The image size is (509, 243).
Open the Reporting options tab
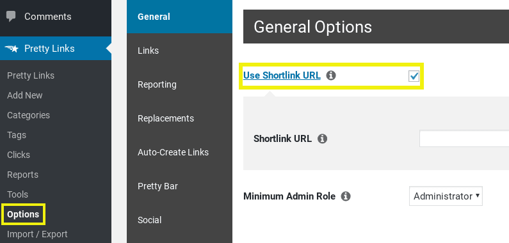(x=179, y=84)
